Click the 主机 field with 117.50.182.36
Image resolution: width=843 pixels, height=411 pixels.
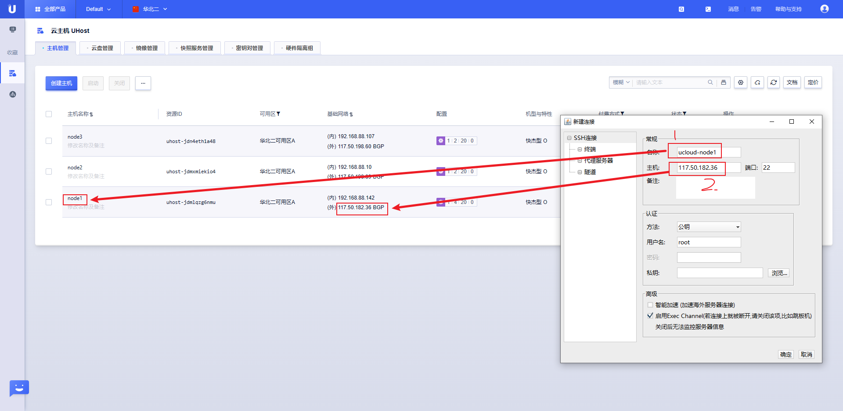pyautogui.click(x=709, y=168)
